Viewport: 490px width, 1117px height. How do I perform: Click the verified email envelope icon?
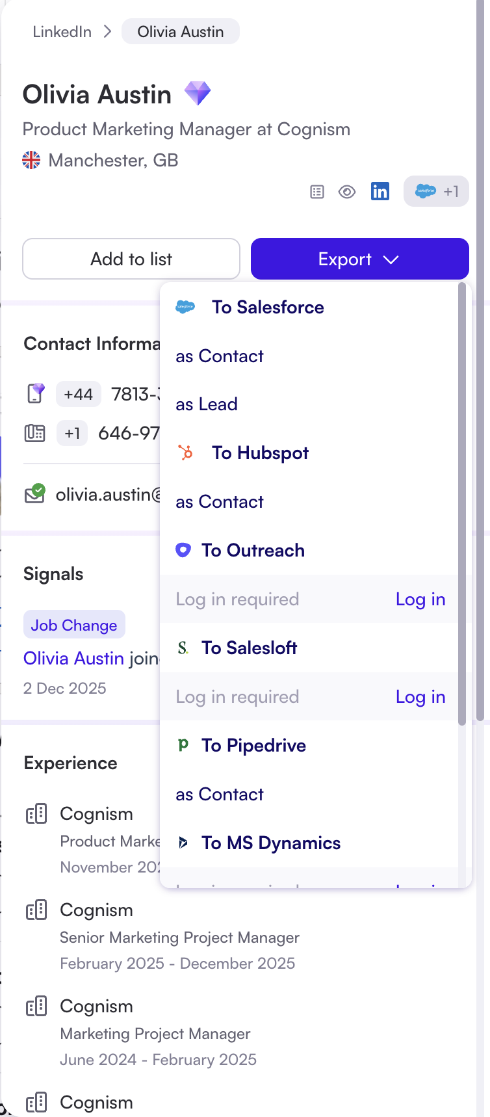[35, 494]
